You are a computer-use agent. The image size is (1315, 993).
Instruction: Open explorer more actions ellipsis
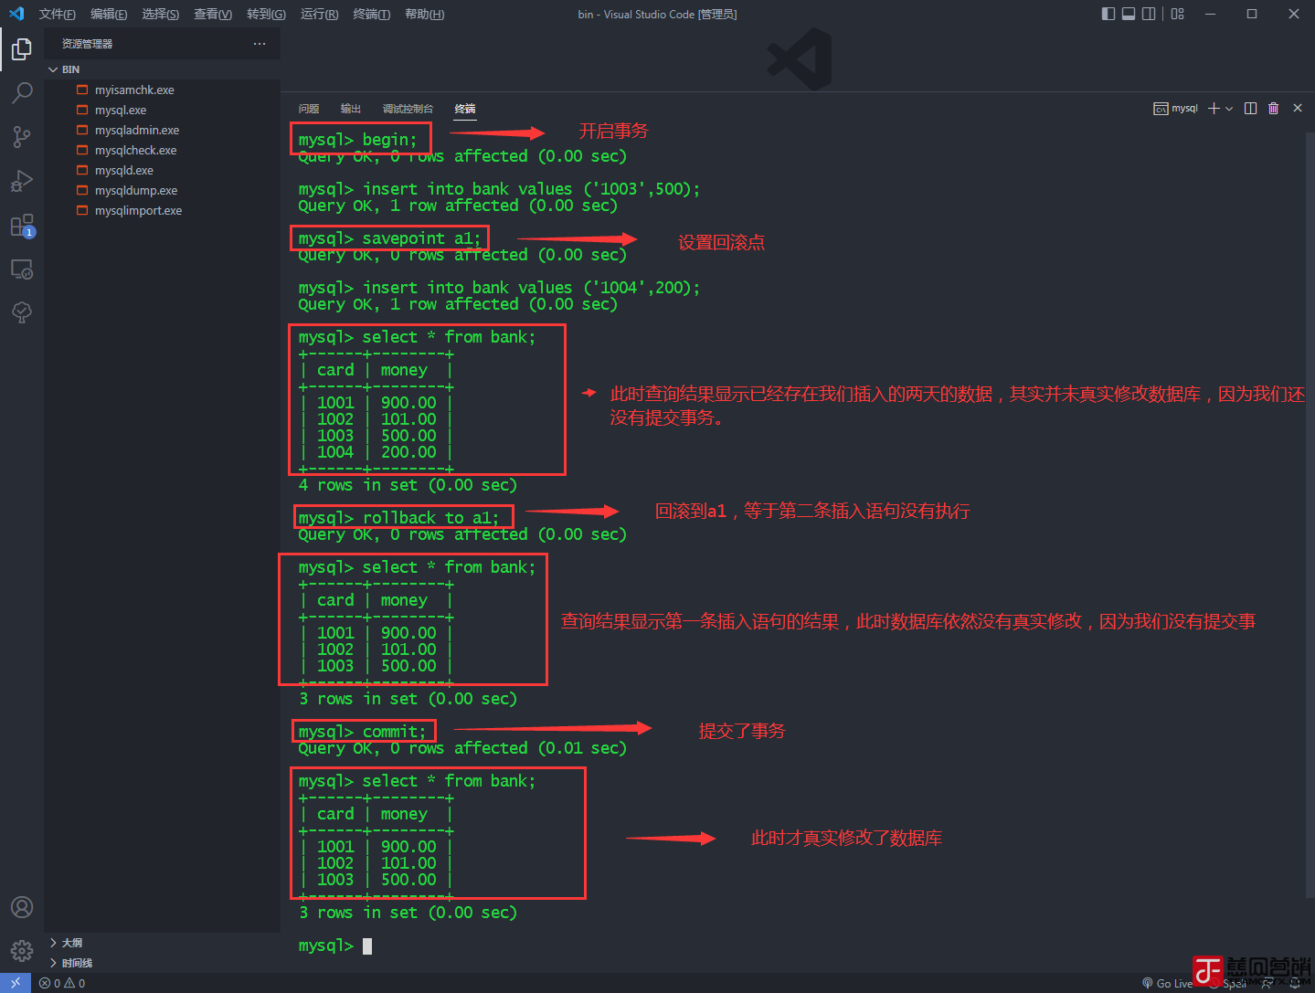tap(260, 44)
